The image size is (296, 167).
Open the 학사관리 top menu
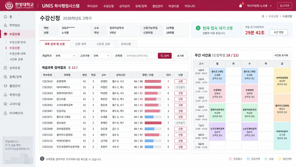coord(92,6)
